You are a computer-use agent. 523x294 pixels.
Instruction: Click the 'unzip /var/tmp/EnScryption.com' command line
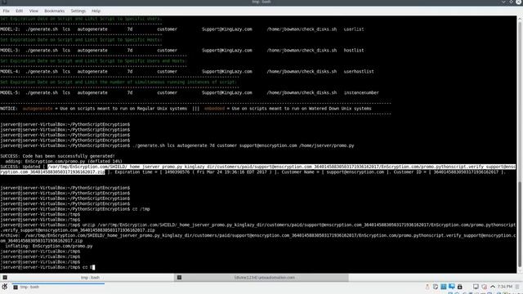(258, 227)
